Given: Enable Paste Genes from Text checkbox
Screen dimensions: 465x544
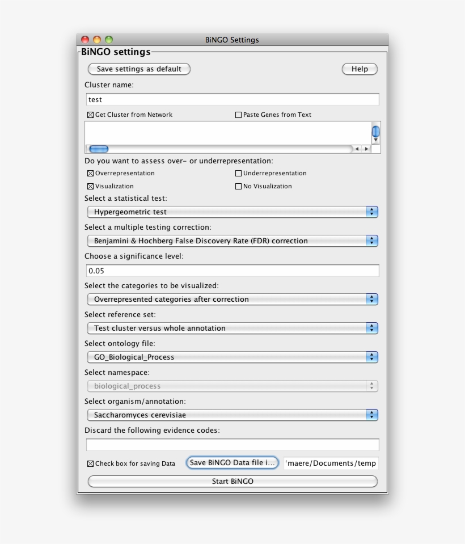Looking at the screenshot, I should tap(239, 115).
